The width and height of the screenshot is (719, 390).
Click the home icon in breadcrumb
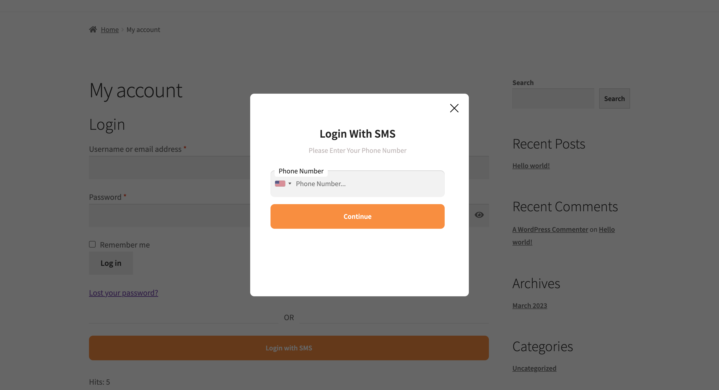(93, 29)
